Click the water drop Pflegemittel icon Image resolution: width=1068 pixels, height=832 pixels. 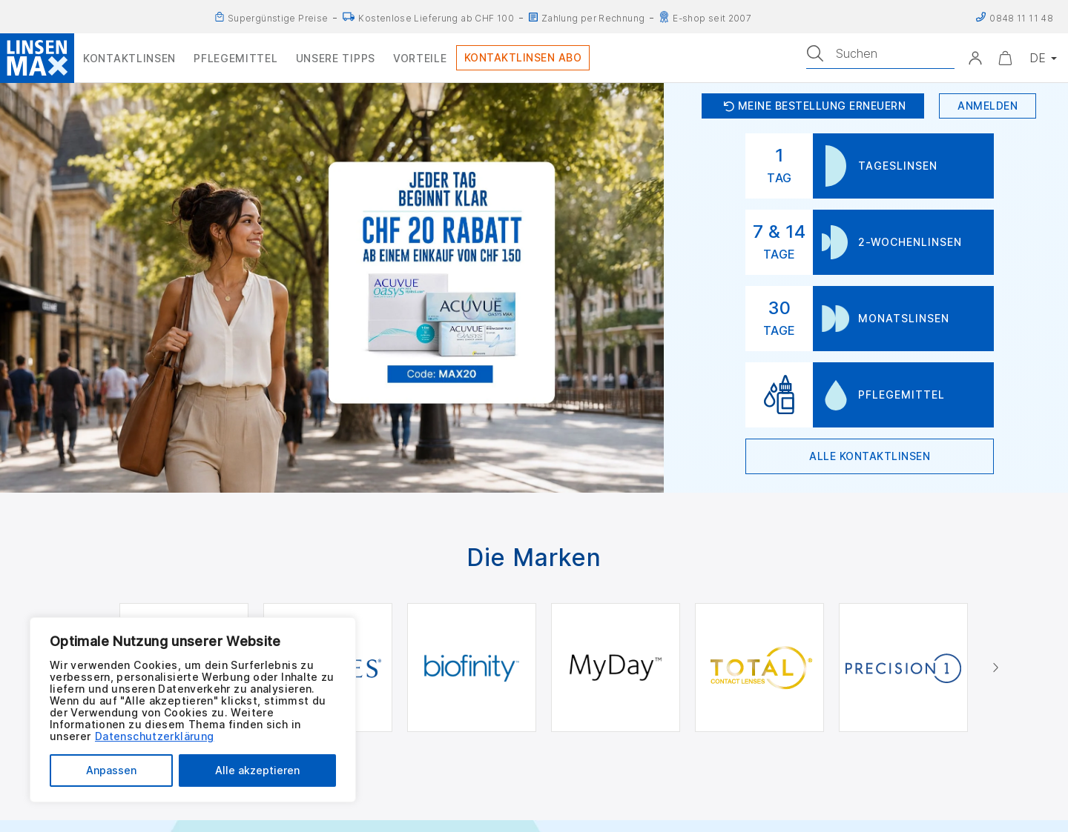point(836,395)
